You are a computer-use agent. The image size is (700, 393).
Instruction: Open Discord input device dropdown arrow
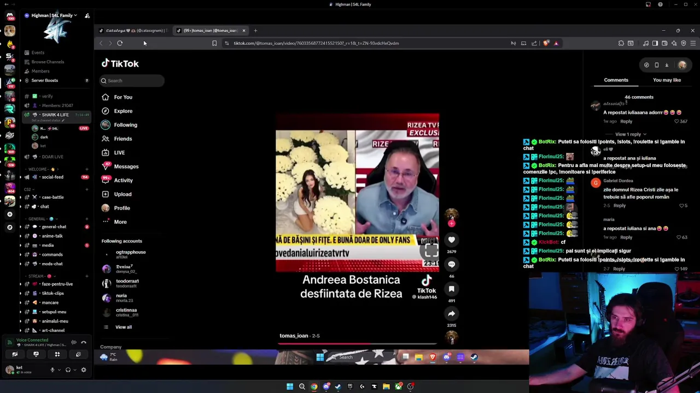point(59,370)
